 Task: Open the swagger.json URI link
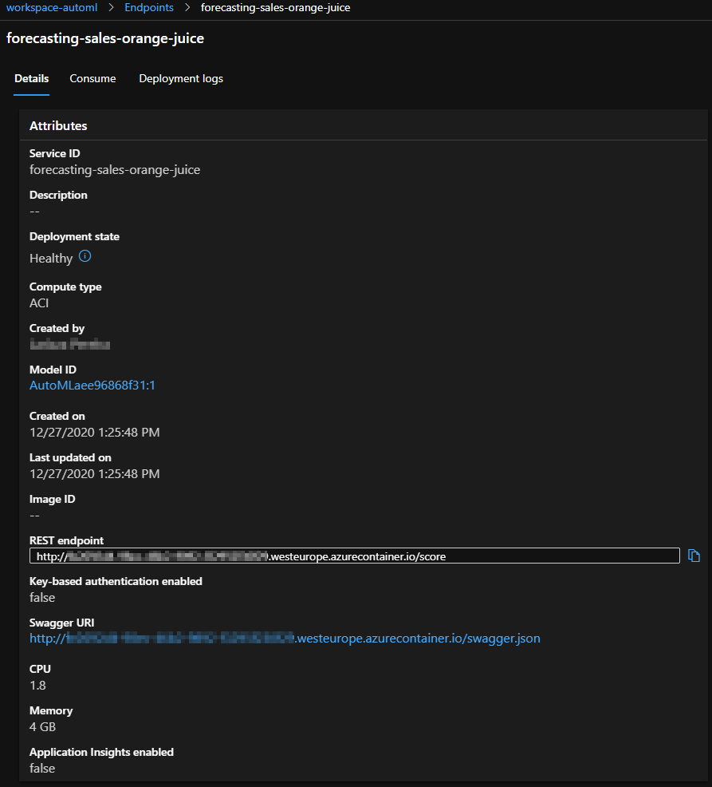coord(285,639)
